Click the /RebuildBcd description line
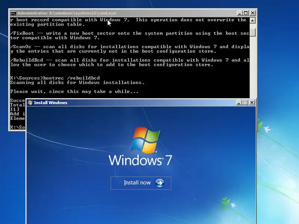This screenshot has width=299, height=224. pyautogui.click(x=130, y=62)
